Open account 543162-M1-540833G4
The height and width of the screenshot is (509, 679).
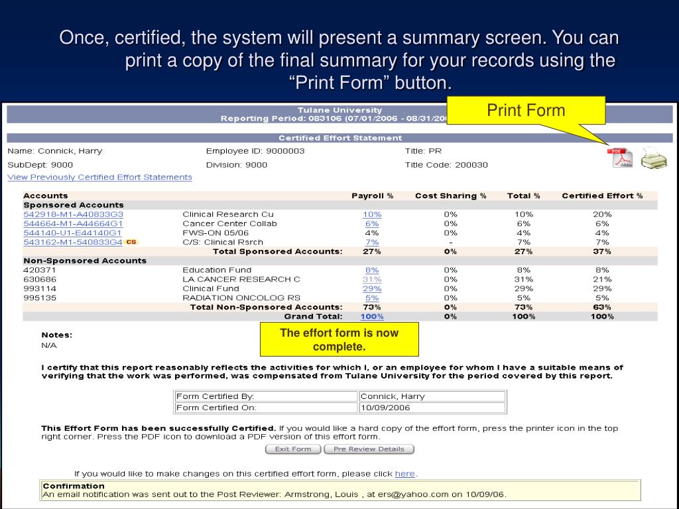[73, 243]
